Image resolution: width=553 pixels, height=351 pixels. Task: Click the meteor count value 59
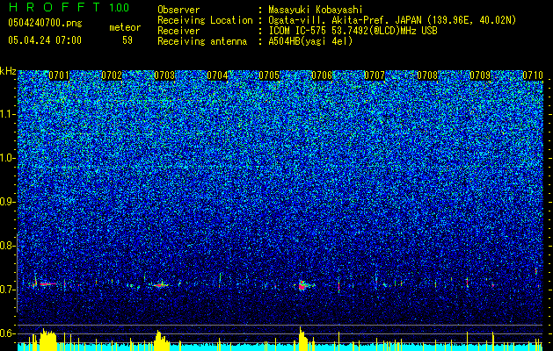pyautogui.click(x=127, y=40)
